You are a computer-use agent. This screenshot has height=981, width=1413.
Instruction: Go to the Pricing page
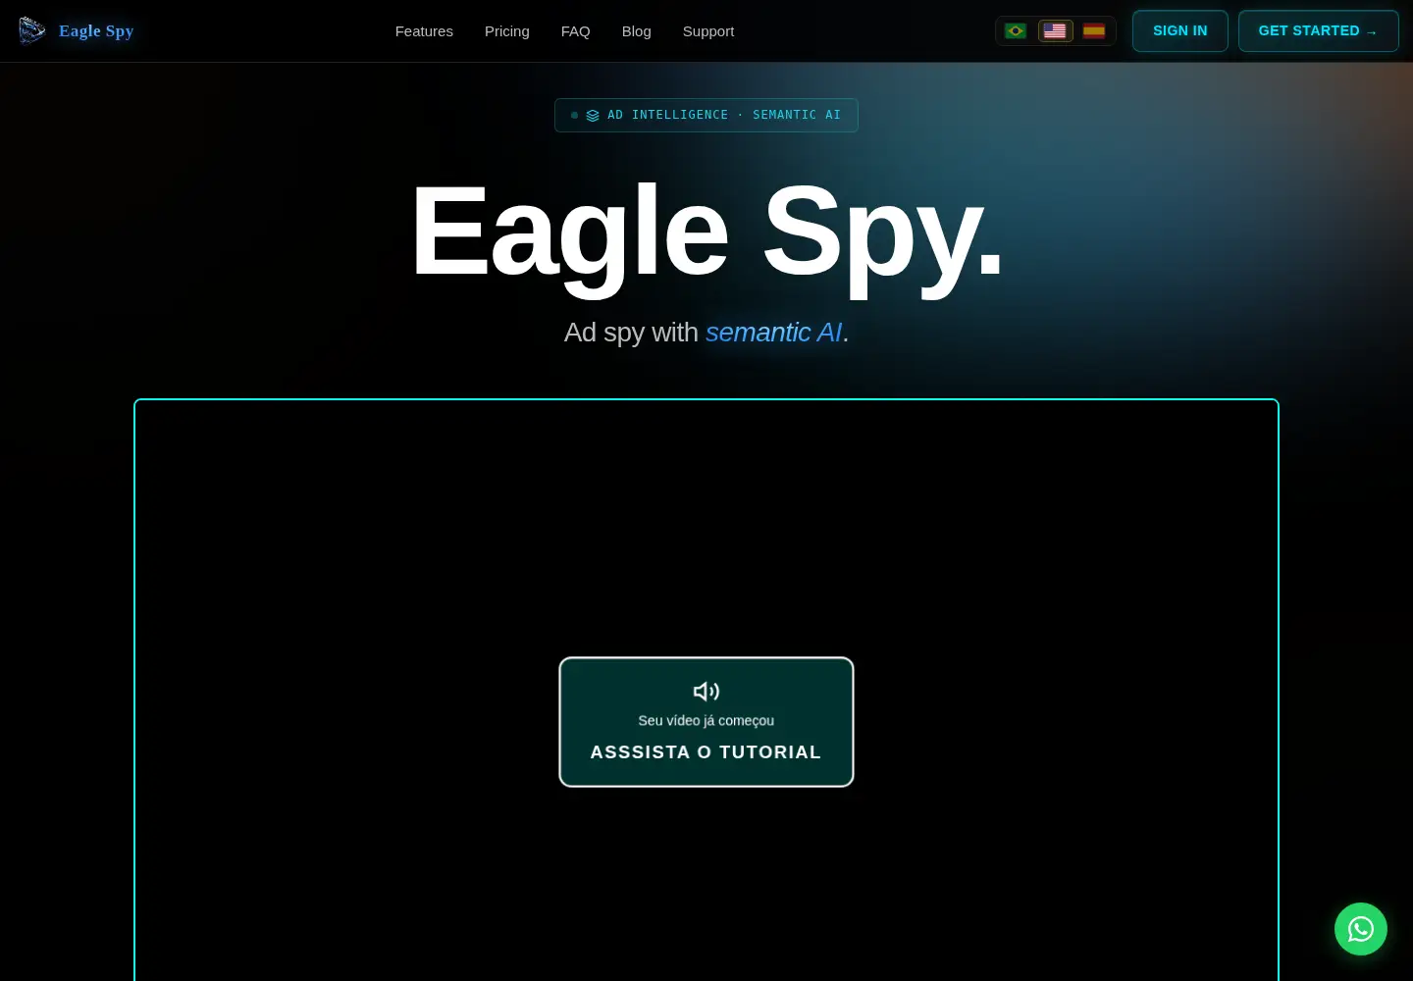pos(507,31)
